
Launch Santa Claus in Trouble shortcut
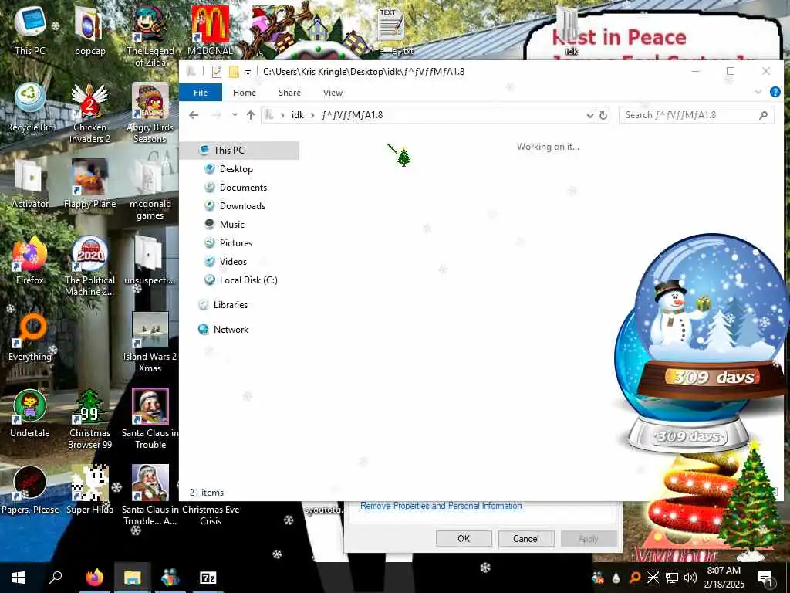coord(150,419)
